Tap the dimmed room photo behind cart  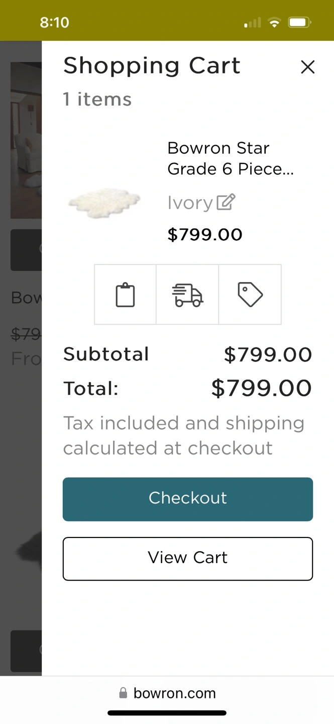pos(26,141)
